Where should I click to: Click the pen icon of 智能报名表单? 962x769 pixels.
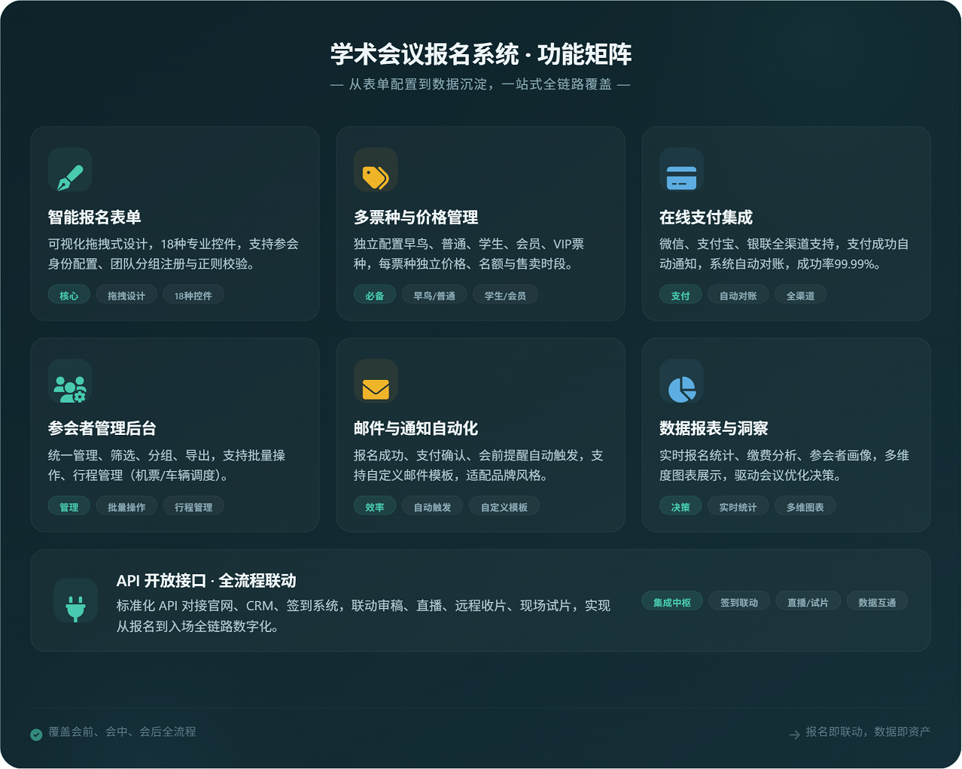[x=70, y=178]
